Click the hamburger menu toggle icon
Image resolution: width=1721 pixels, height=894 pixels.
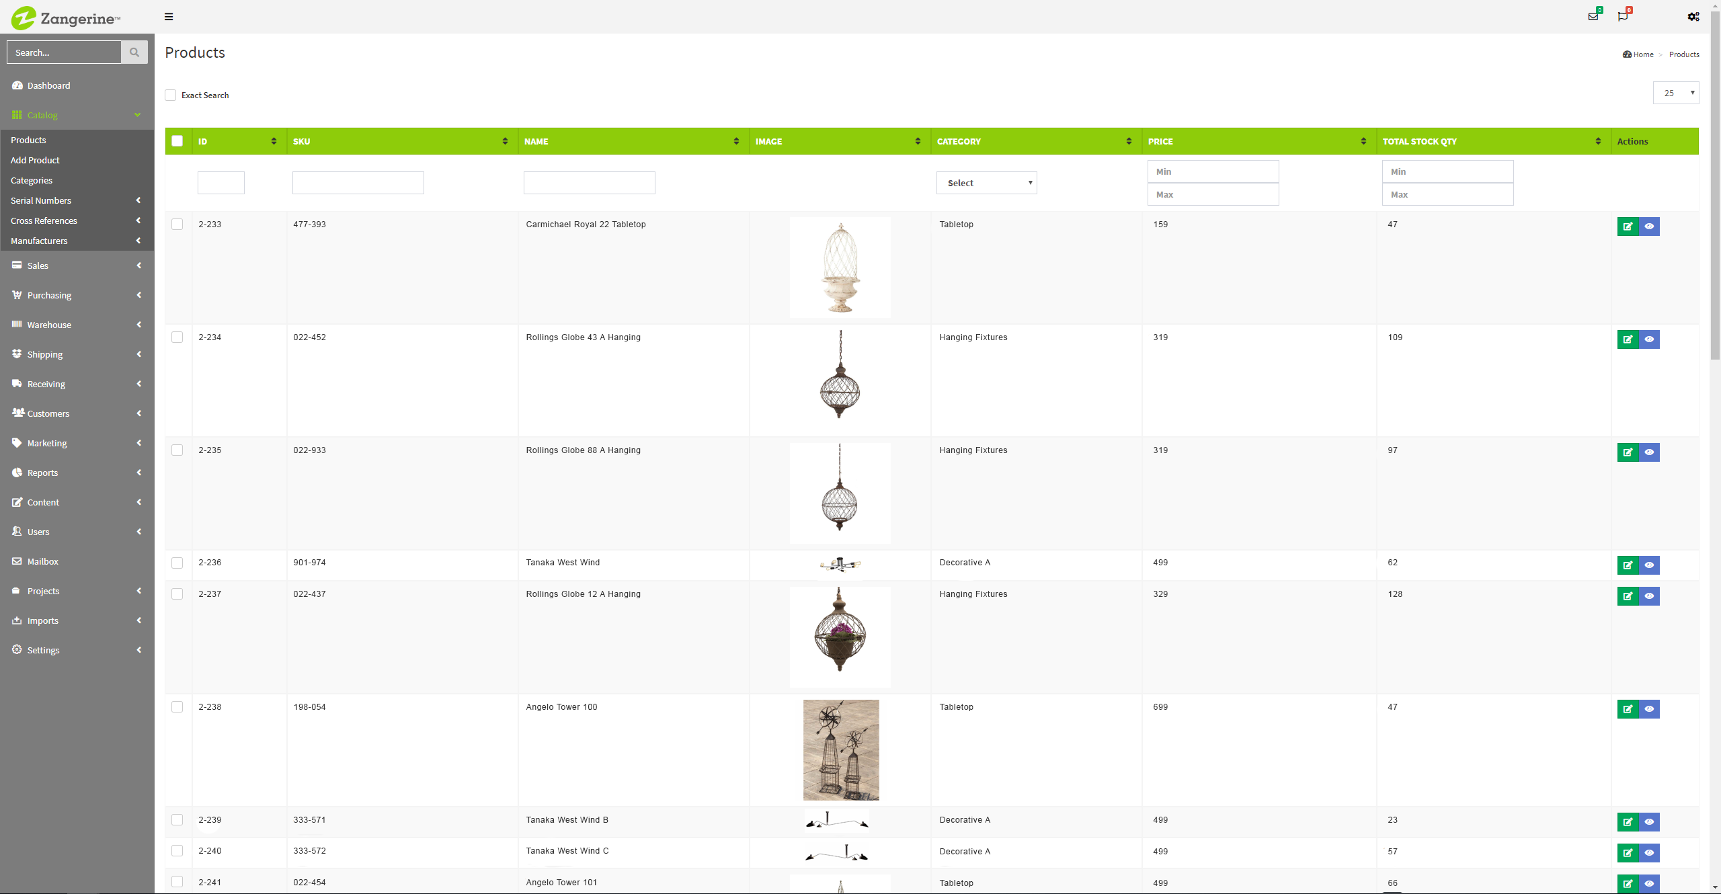169,17
